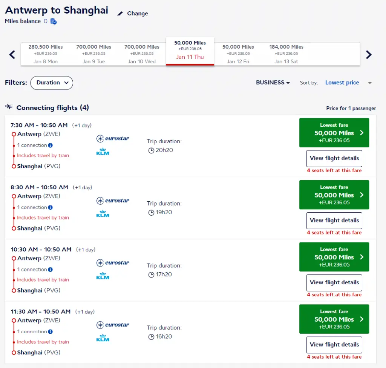Click KLM logo on 7:30 AM flight

(x=103, y=152)
